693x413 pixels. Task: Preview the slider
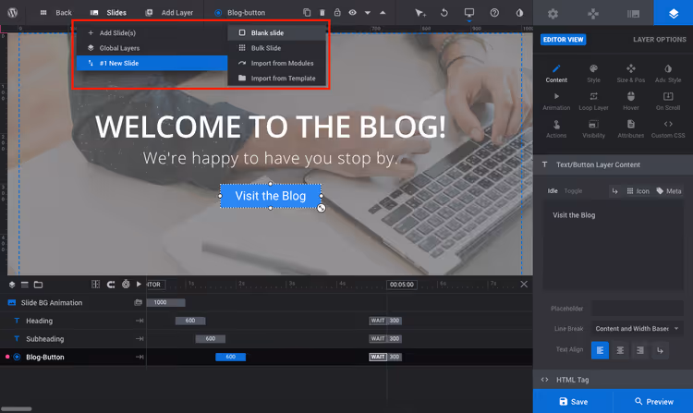click(x=653, y=401)
